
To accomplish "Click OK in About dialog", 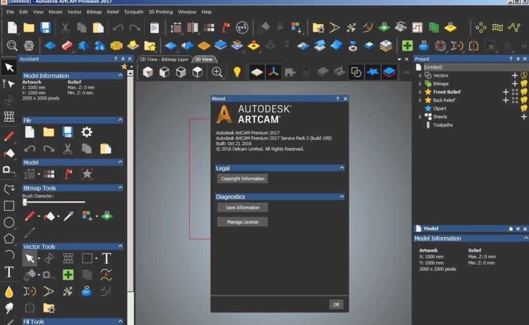I will [x=336, y=304].
